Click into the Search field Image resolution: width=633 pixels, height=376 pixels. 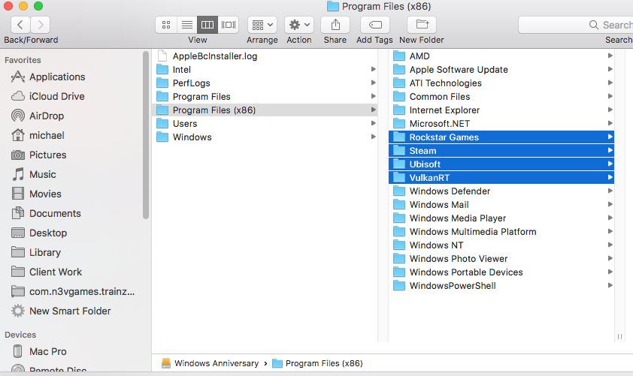tap(576, 25)
